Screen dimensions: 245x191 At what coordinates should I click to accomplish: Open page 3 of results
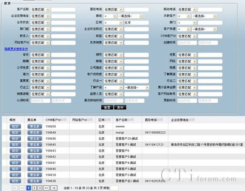coord(40,188)
